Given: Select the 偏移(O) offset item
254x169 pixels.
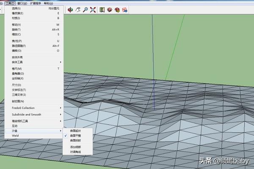Looking at the screenshot, I should coord(34,51).
